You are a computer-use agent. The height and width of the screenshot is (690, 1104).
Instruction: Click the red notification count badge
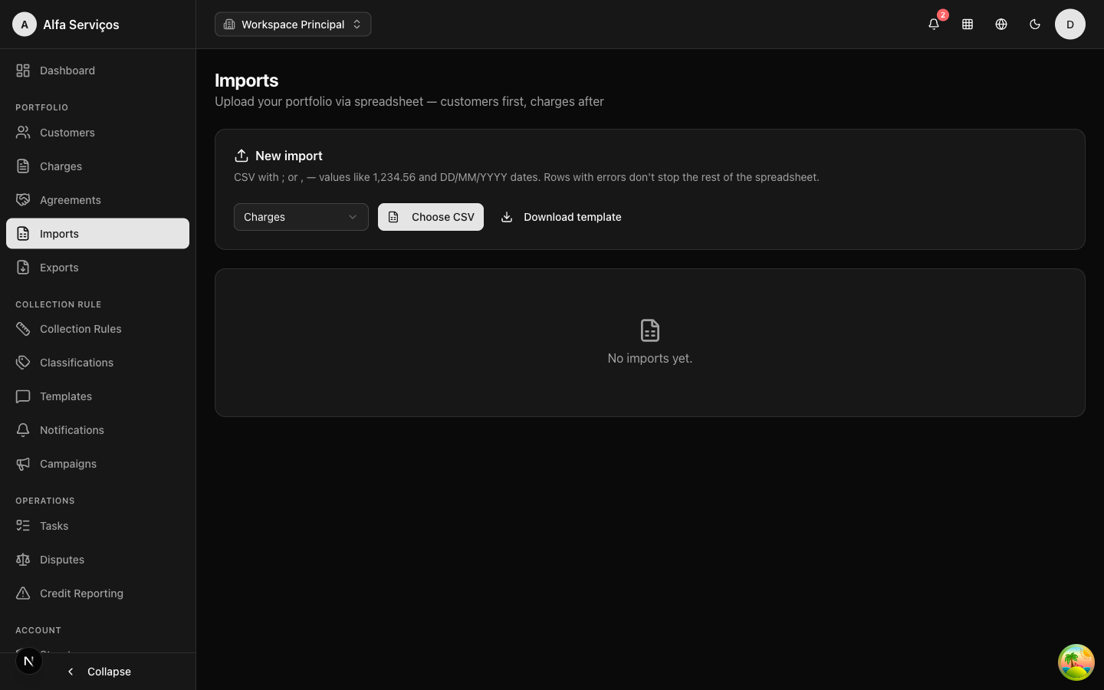coord(943,15)
